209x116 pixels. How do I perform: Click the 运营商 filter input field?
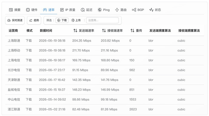(102, 20)
